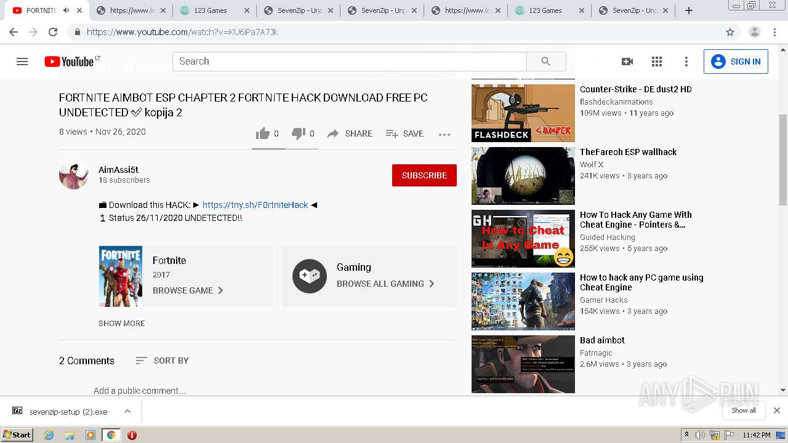Open the Chrome three-dot menu
Image resolution: width=788 pixels, height=443 pixels.
coord(775,32)
